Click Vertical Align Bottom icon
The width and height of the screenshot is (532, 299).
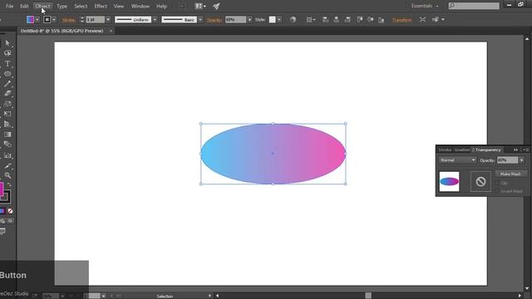pyautogui.click(x=382, y=20)
